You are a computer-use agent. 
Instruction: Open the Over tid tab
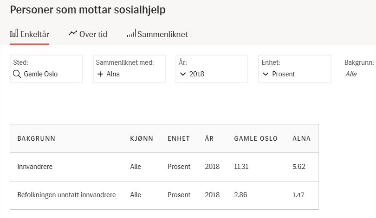tap(88, 34)
